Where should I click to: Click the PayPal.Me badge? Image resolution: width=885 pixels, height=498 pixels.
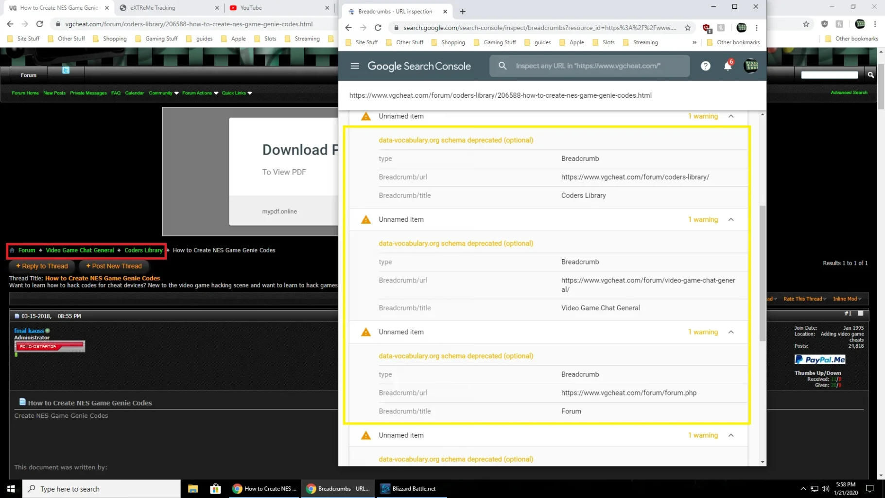pyautogui.click(x=819, y=359)
